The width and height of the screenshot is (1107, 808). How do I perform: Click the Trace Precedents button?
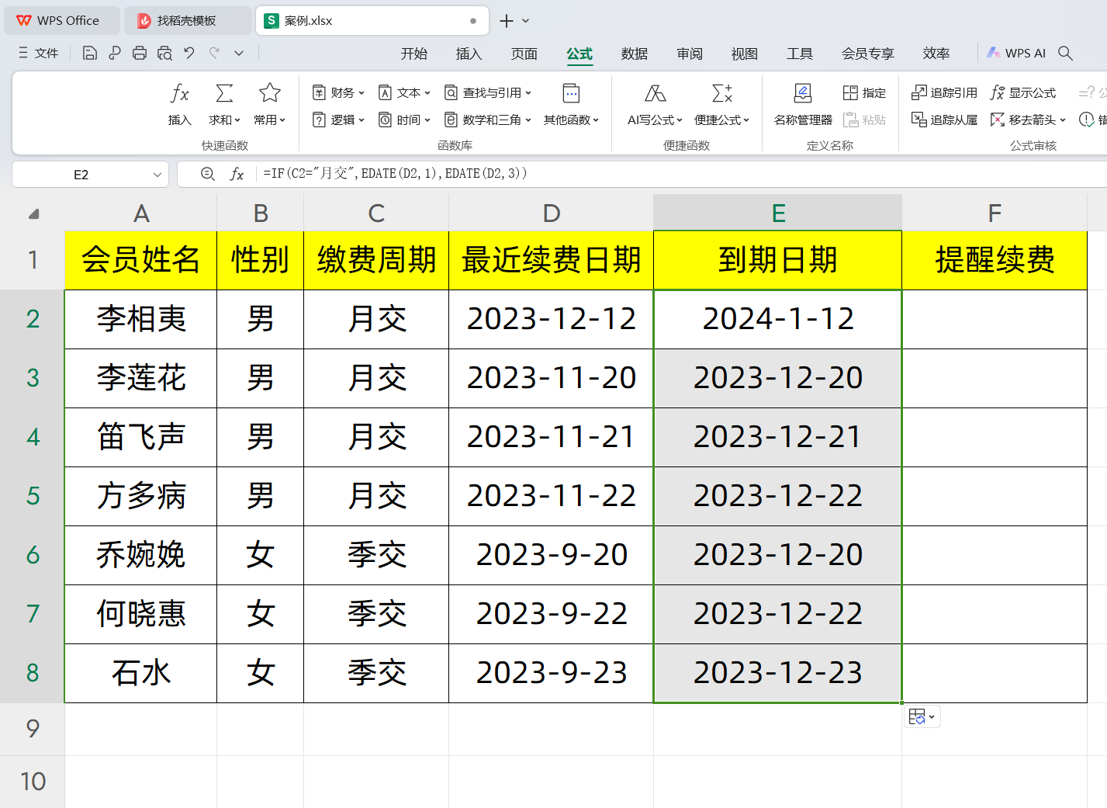[944, 92]
